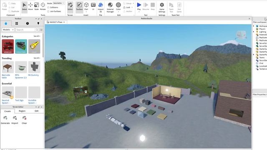
Task: Open the RPG Spawner 2.3 link
Action: click(x=21, y=76)
